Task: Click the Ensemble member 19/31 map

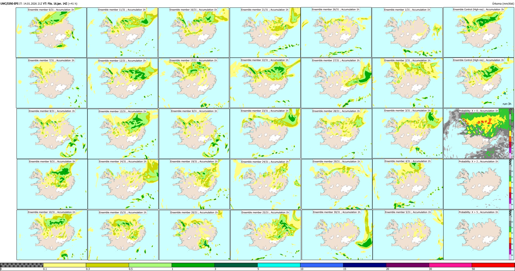Action: click(194, 184)
